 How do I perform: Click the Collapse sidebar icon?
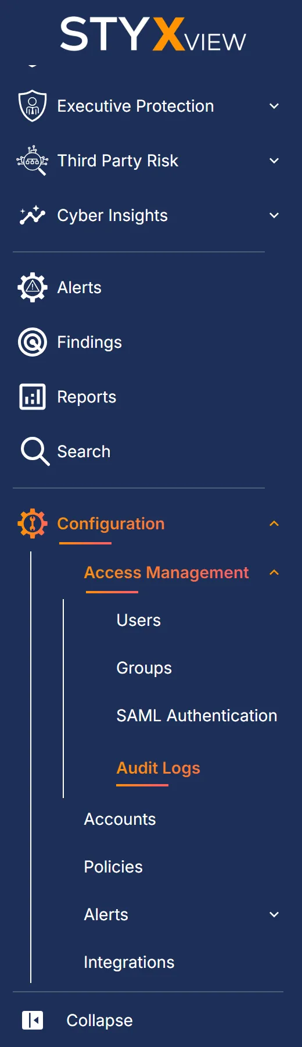(x=33, y=1020)
